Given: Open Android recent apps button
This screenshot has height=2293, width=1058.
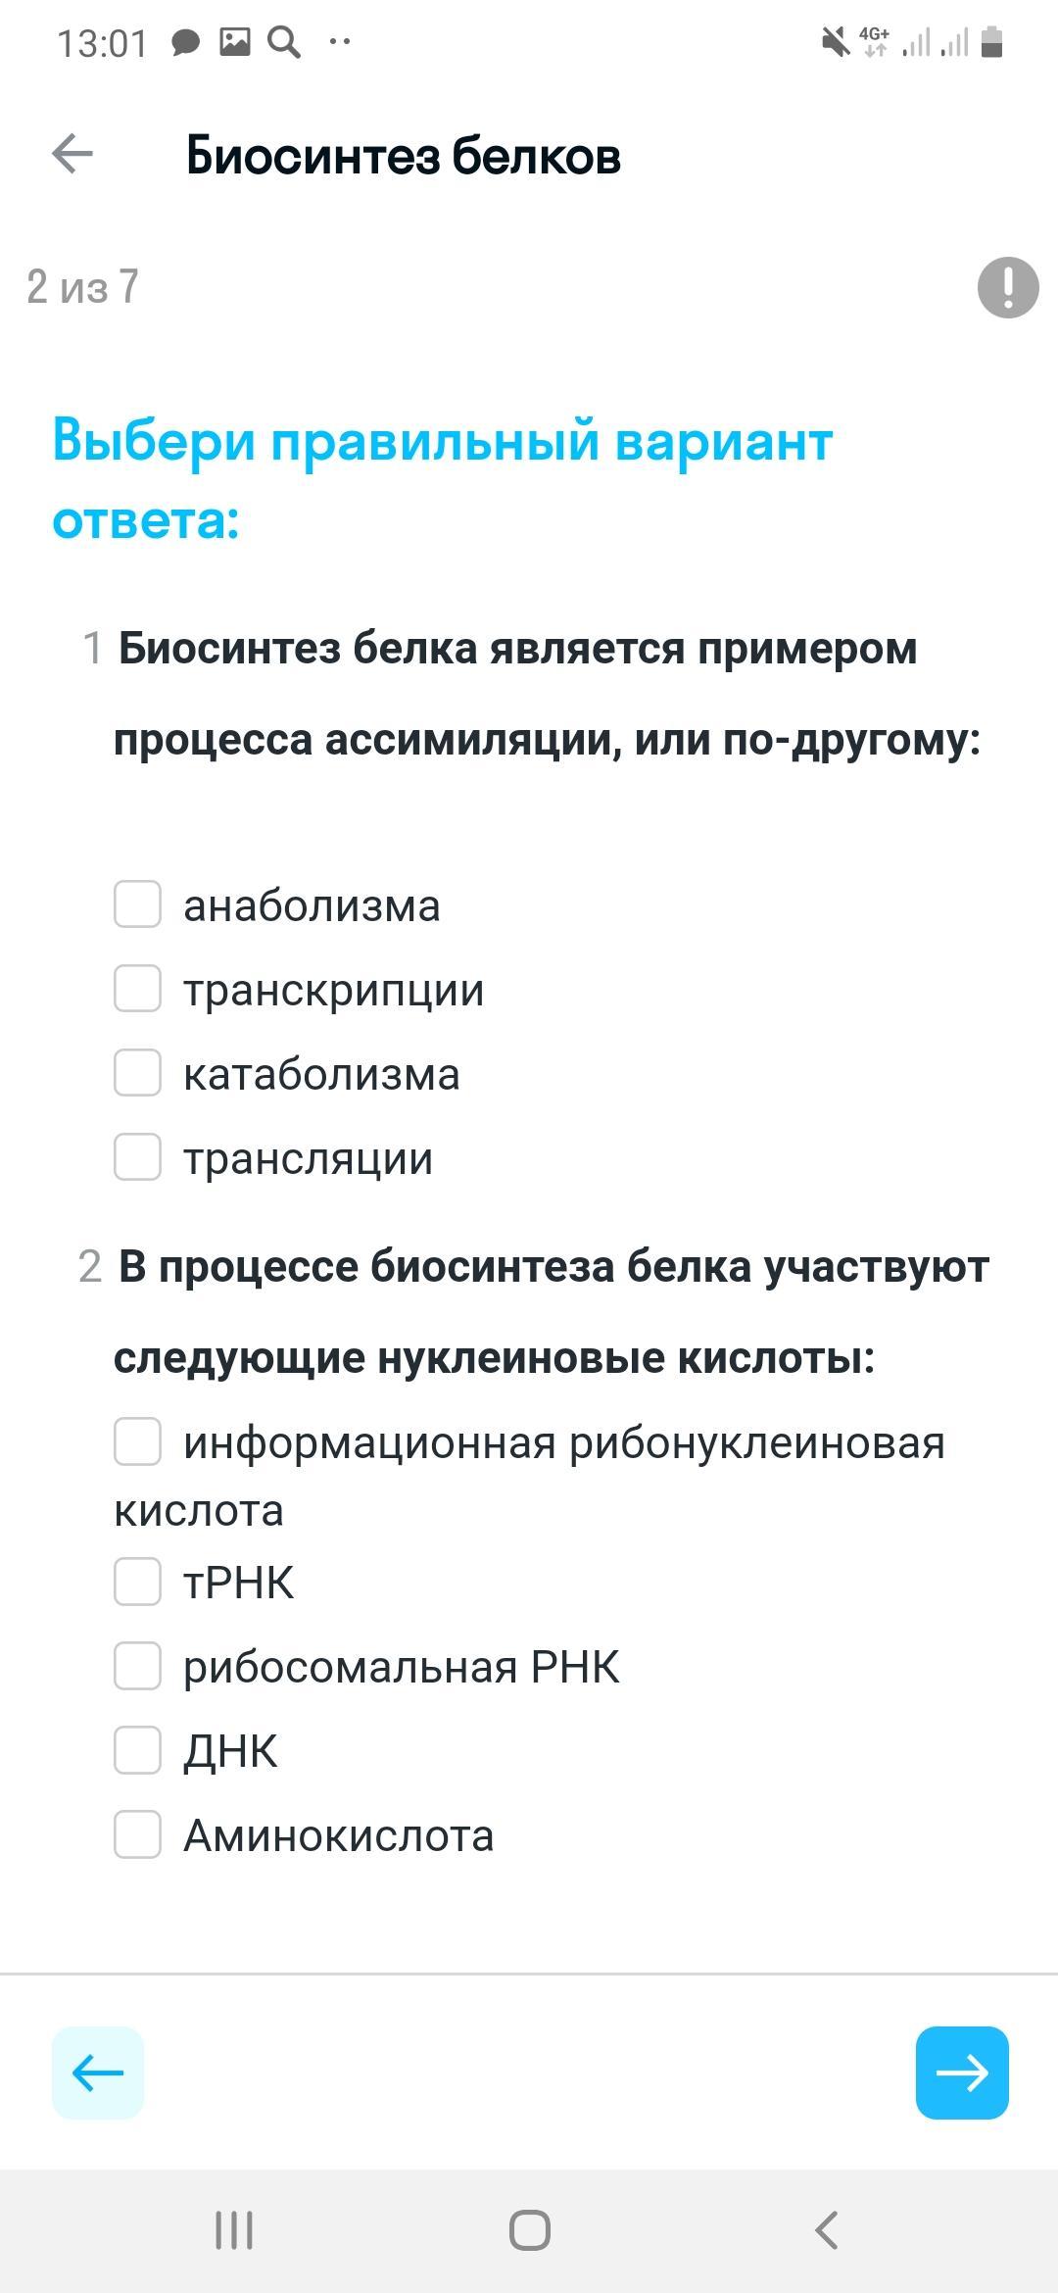Looking at the screenshot, I should [x=234, y=2230].
